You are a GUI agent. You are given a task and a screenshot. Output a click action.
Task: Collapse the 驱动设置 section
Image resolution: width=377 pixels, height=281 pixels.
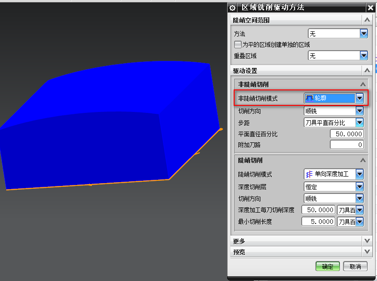point(367,71)
